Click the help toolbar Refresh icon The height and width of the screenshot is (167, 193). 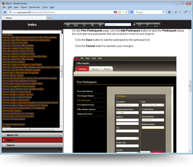pyautogui.click(x=76, y=25)
